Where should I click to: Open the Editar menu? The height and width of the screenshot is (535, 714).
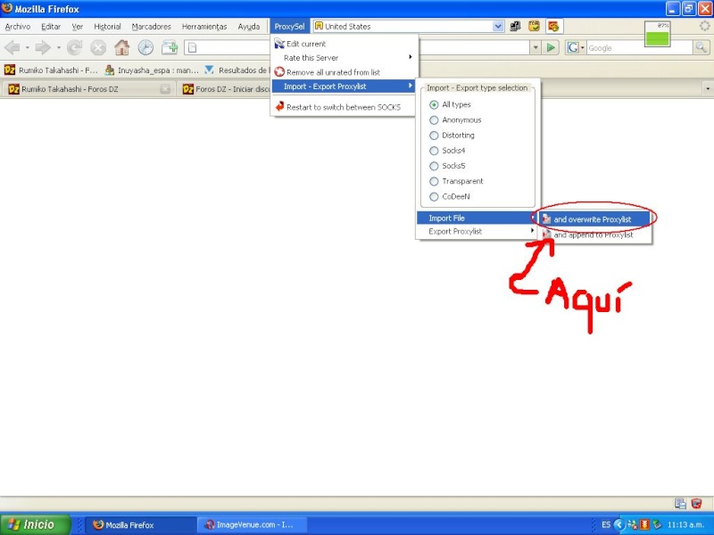click(51, 27)
